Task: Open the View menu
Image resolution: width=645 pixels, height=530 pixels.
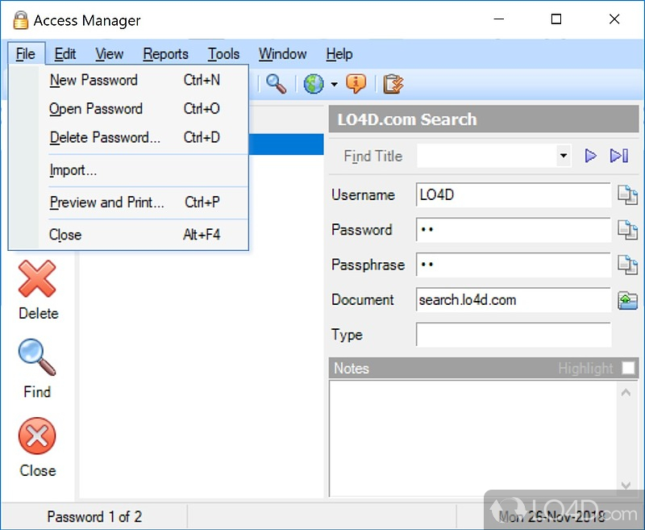Action: click(110, 53)
